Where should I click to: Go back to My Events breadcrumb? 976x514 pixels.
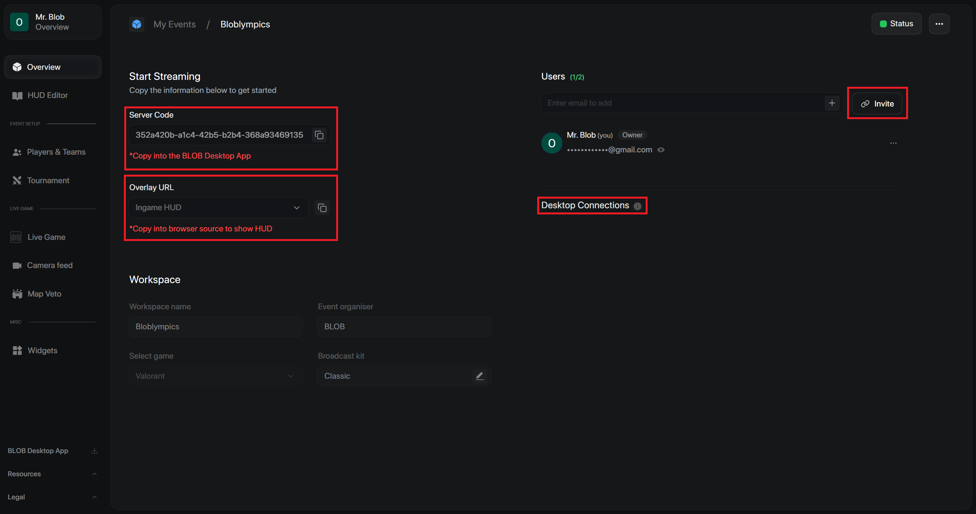pyautogui.click(x=174, y=24)
